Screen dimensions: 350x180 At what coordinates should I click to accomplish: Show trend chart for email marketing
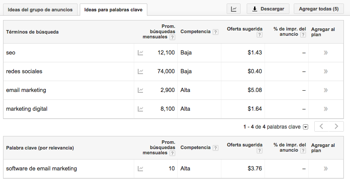point(140,91)
